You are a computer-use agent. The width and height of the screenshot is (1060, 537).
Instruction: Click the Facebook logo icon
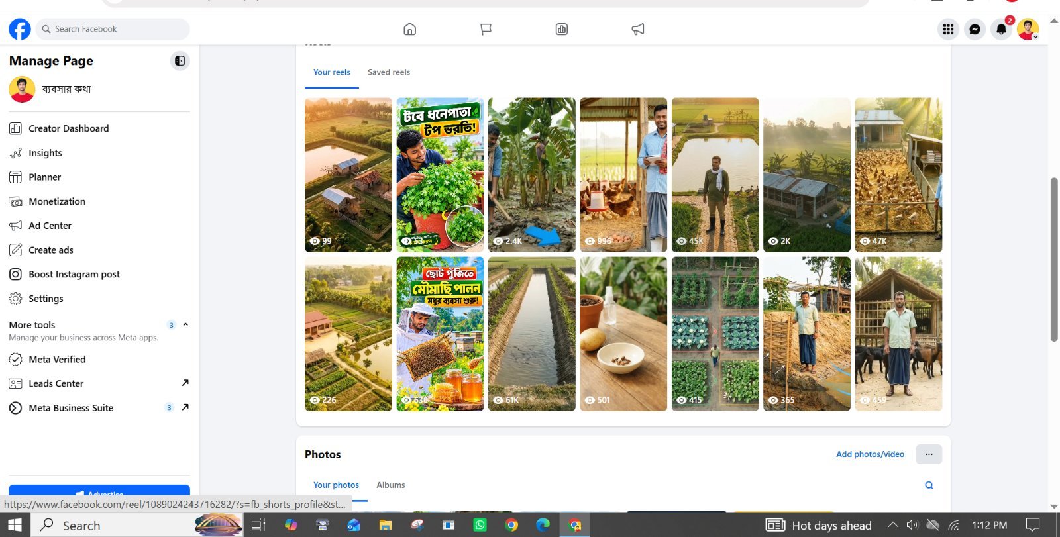[20, 29]
